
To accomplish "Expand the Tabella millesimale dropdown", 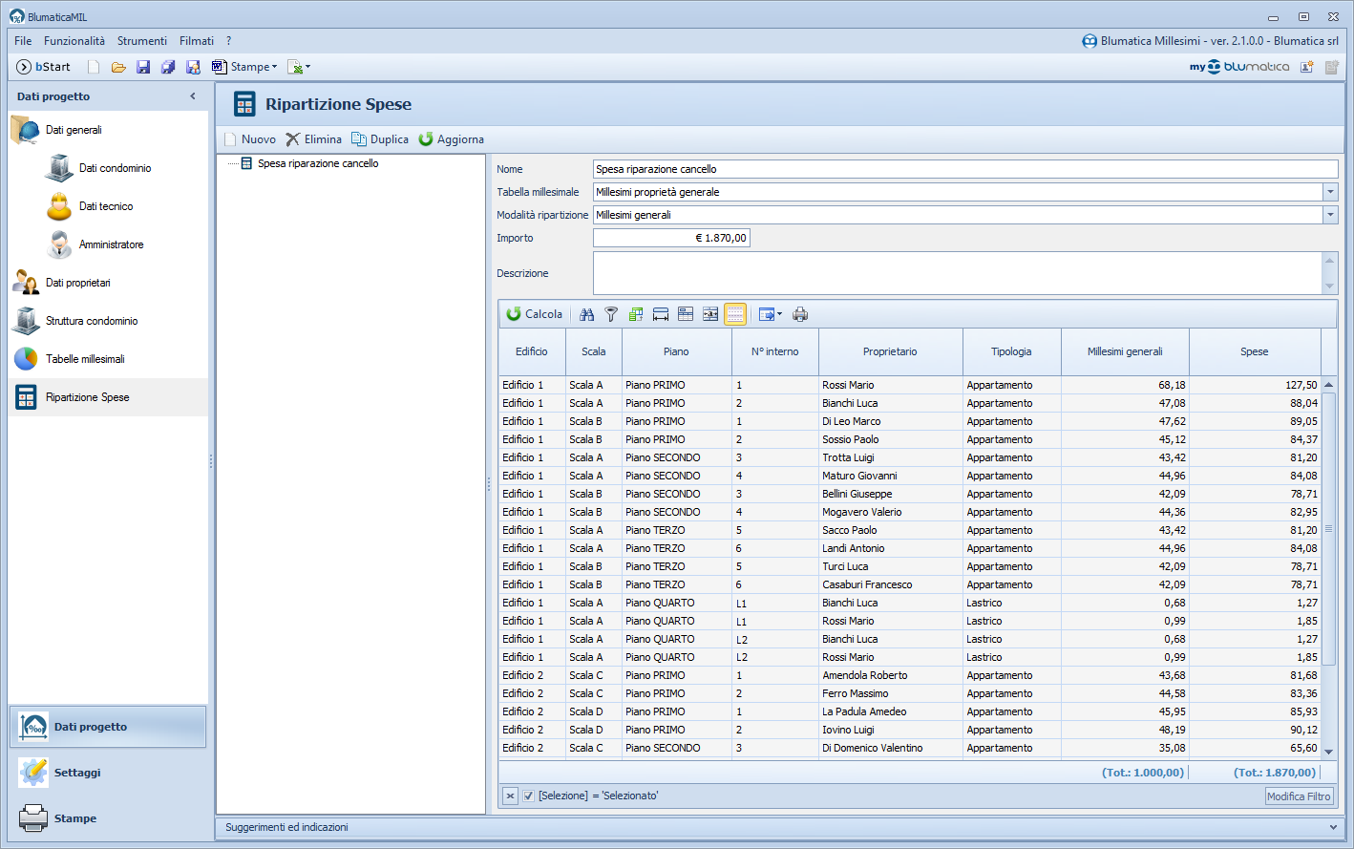I will (1330, 192).
